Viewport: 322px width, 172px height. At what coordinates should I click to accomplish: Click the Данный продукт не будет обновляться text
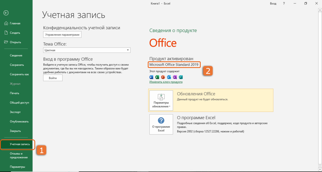pos(203,99)
